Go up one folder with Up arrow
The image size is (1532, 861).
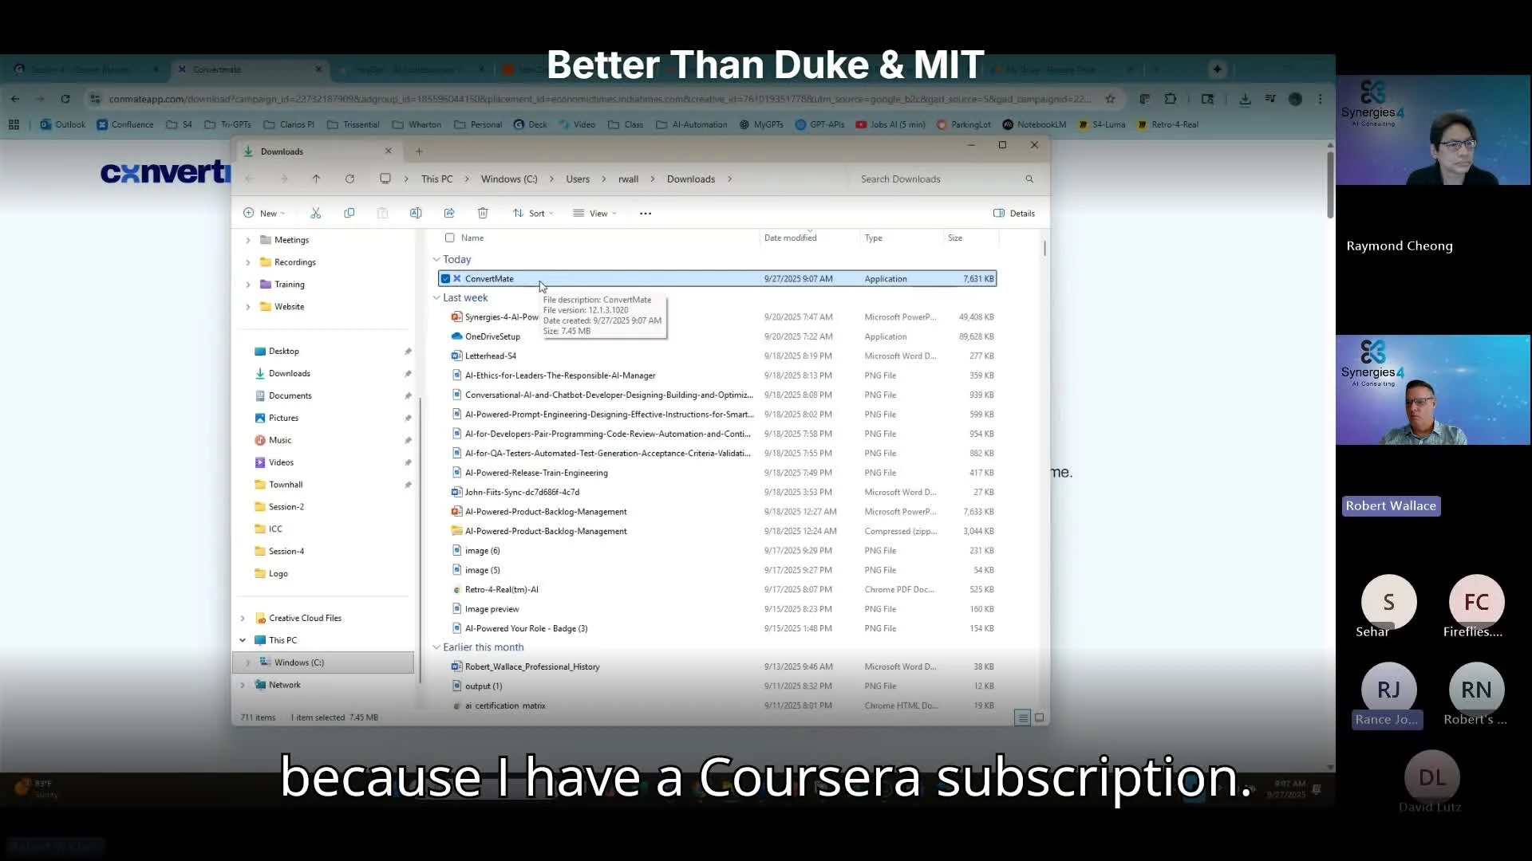tap(316, 179)
